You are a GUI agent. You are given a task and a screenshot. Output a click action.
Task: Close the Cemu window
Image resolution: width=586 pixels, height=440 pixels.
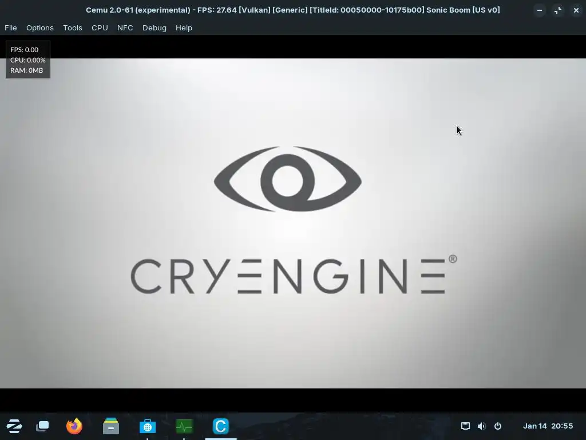576,10
